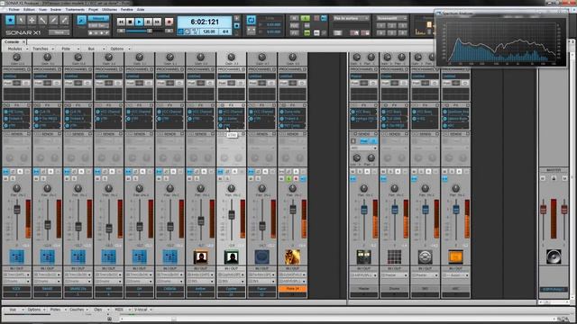Viewport: 577px width, 324px height.
Task: Click the Drums bus pad-grid icon
Action: (394, 256)
